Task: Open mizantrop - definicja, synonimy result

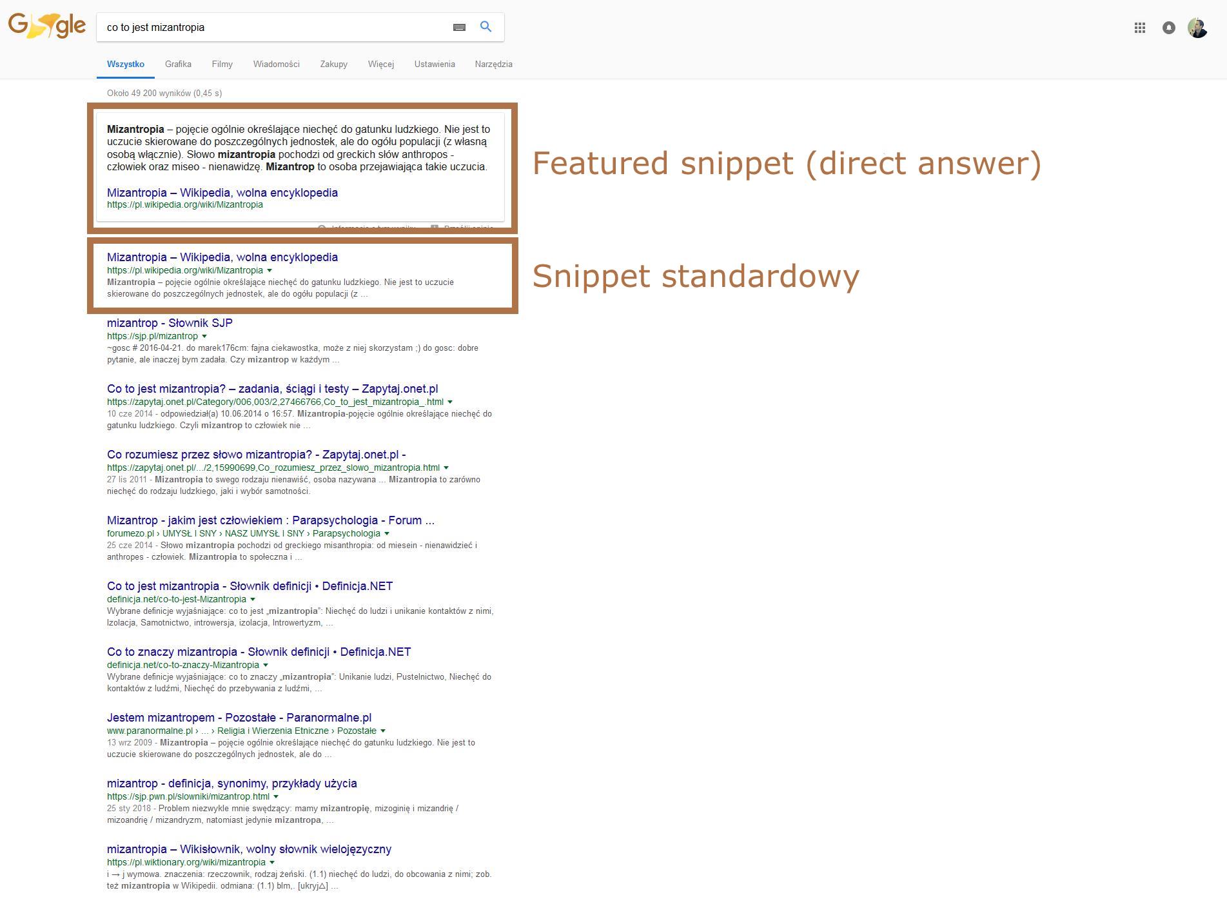Action: (x=232, y=783)
